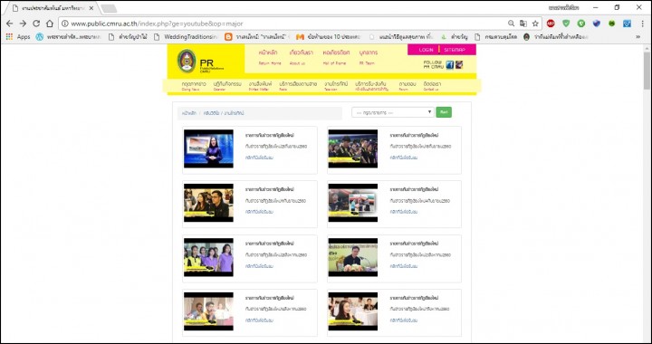Image resolution: width=652 pixels, height=344 pixels.
Task: Go forward to the next page
Action: [23, 24]
